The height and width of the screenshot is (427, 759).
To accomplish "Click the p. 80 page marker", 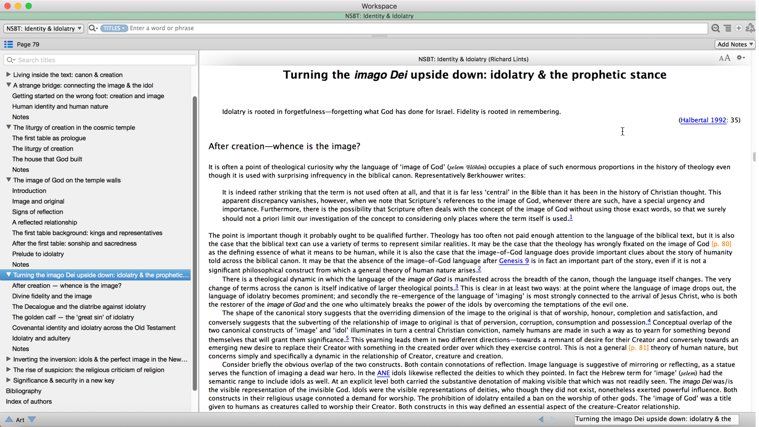I will [x=722, y=244].
